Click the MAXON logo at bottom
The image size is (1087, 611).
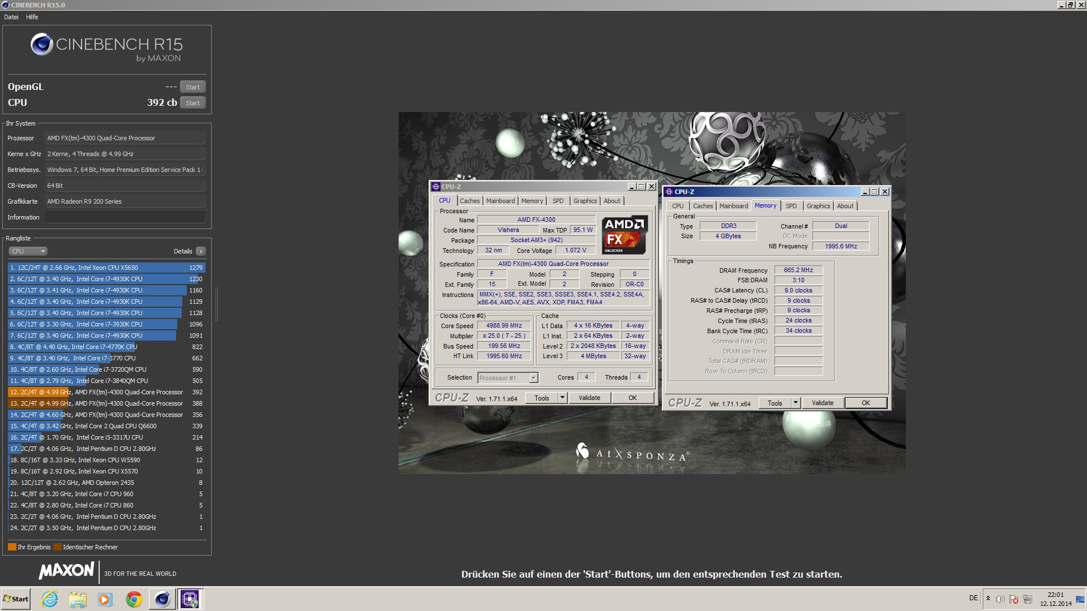(x=66, y=570)
